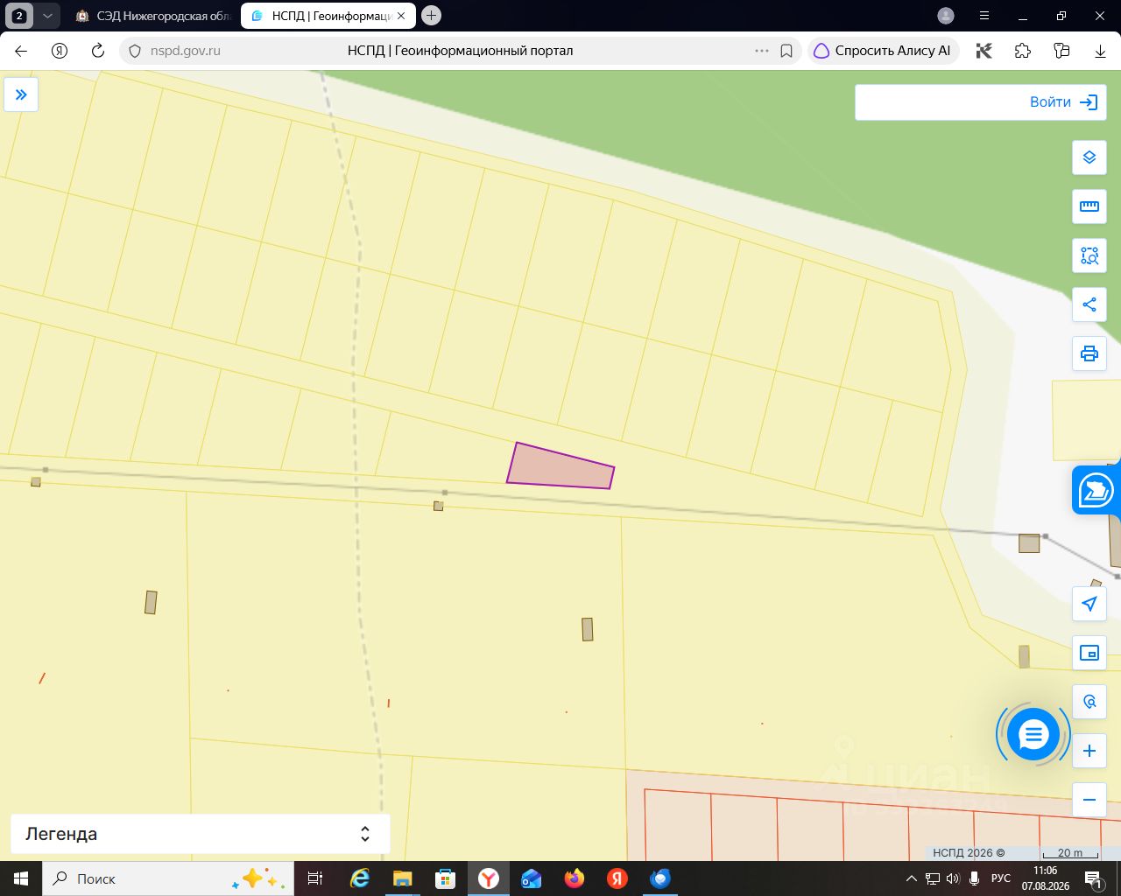Screen dimensions: 1121x896
Task: Zoom in with the plus button
Action: click(1089, 751)
